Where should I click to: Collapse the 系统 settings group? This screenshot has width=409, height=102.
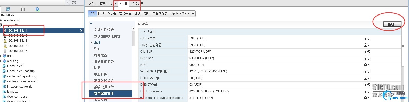click(91, 43)
